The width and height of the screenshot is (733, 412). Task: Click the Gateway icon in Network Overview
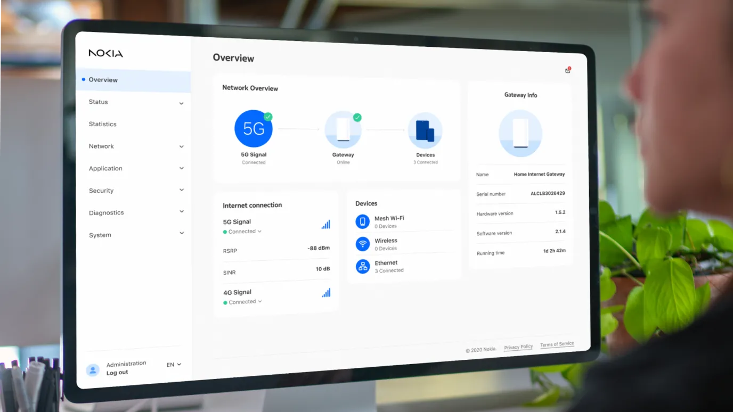point(343,129)
